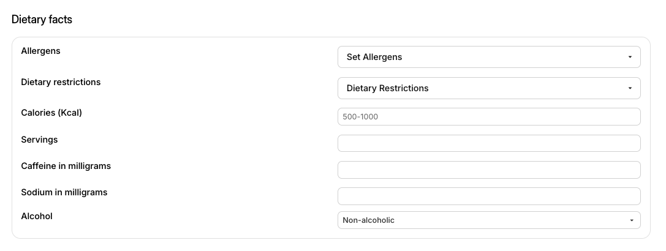Click the 'Calories (Kcal)' label
The width and height of the screenshot is (666, 251).
pos(51,113)
